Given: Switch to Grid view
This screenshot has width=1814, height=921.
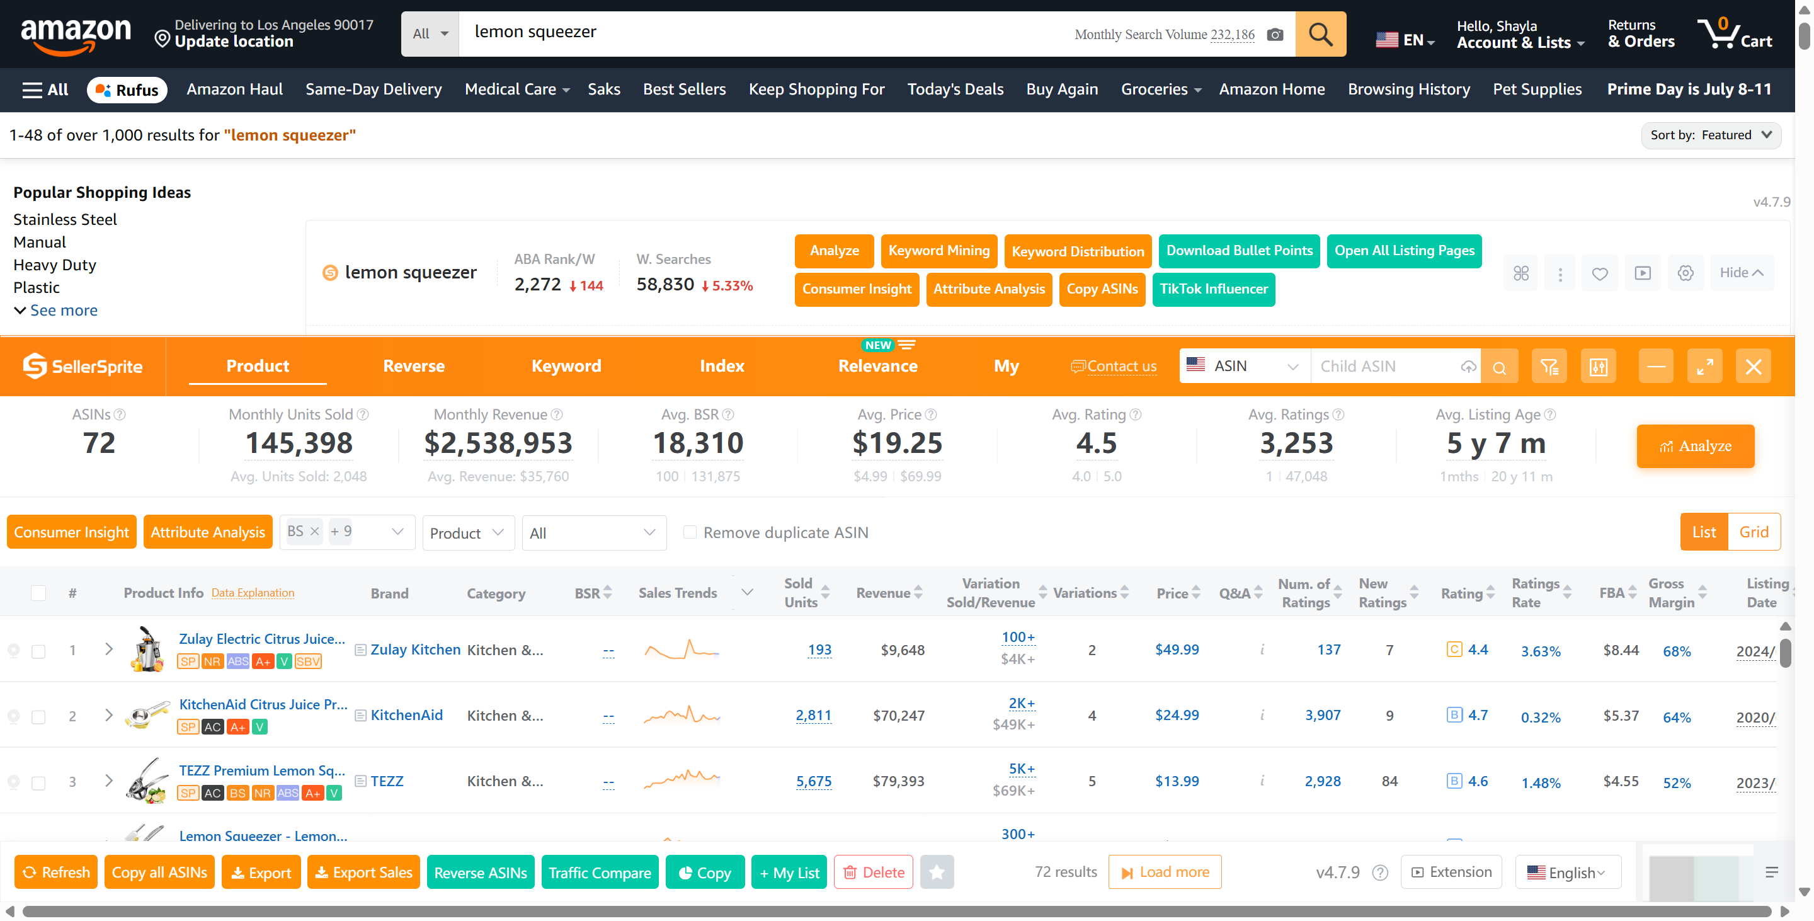Looking at the screenshot, I should click(x=1754, y=532).
